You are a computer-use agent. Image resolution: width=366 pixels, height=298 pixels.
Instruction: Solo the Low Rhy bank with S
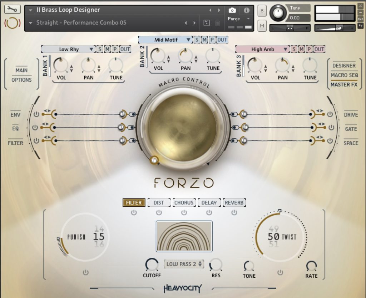(100, 49)
